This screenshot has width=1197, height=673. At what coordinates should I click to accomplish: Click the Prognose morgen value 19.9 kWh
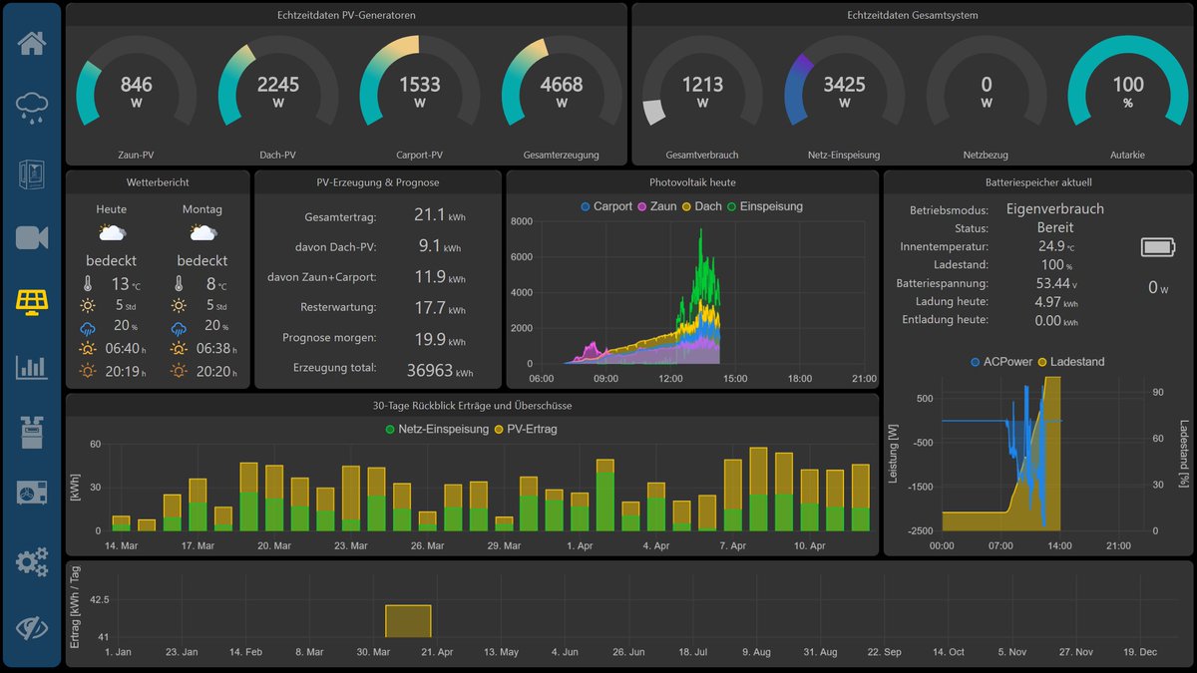pyautogui.click(x=439, y=339)
